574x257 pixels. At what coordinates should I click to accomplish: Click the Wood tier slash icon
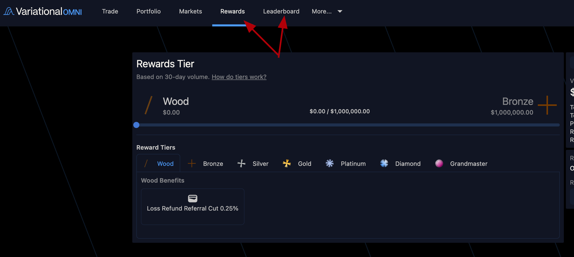[x=146, y=164]
